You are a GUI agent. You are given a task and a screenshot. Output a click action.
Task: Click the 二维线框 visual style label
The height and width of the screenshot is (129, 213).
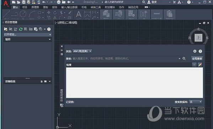click(71, 23)
